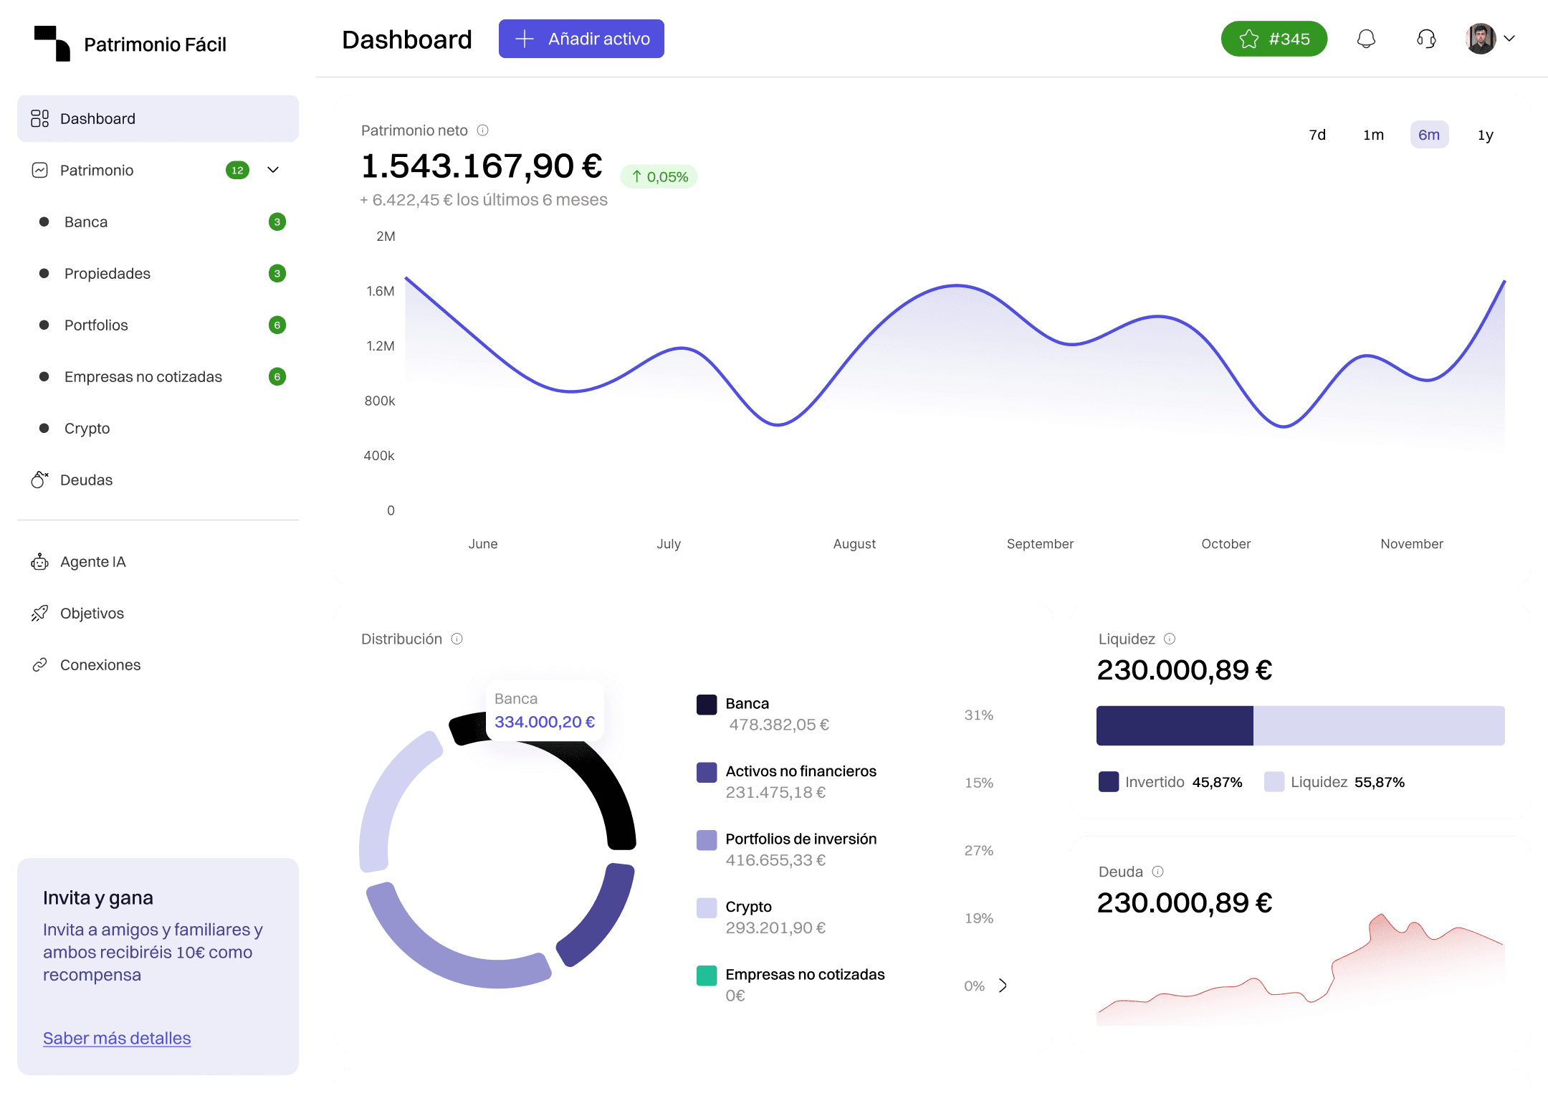Expand Empresas no cotizadas details arrow
The width and height of the screenshot is (1548, 1101).
click(1003, 986)
